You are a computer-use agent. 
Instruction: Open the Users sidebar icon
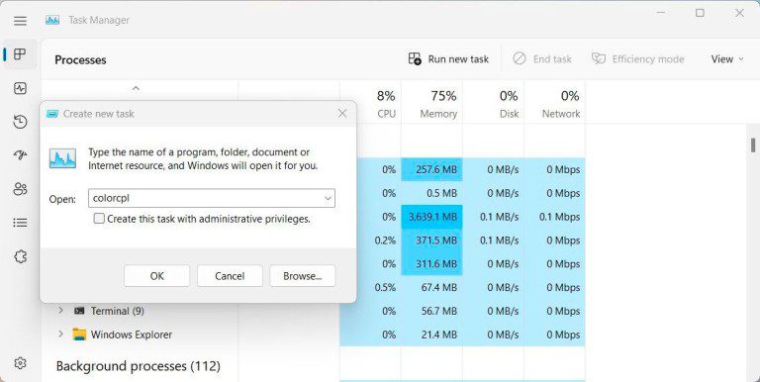tap(20, 189)
